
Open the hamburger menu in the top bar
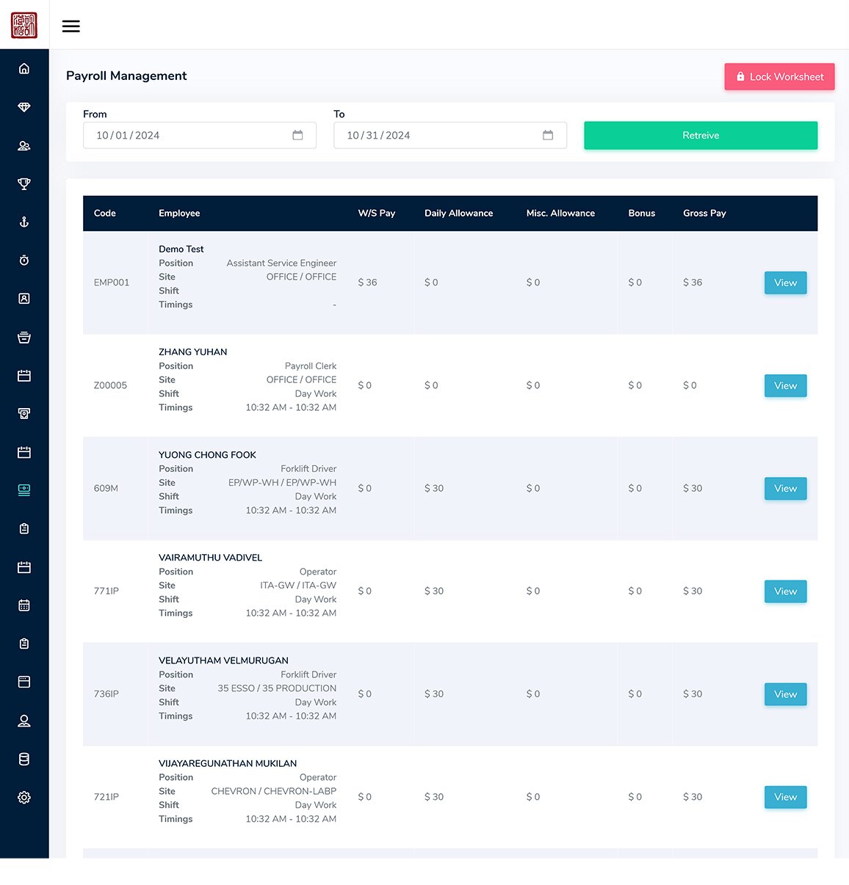[x=71, y=26]
